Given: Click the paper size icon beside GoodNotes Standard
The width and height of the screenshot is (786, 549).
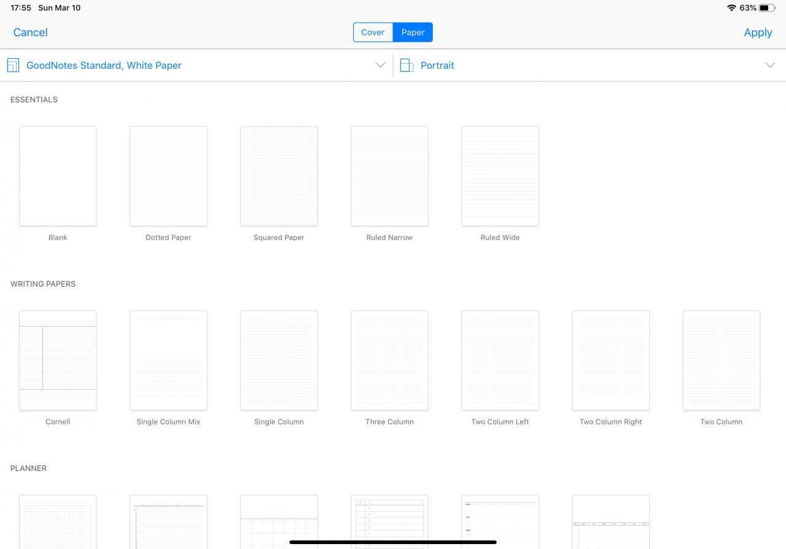Looking at the screenshot, I should click(x=13, y=64).
